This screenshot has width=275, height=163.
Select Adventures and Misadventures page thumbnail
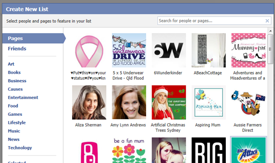(248, 51)
